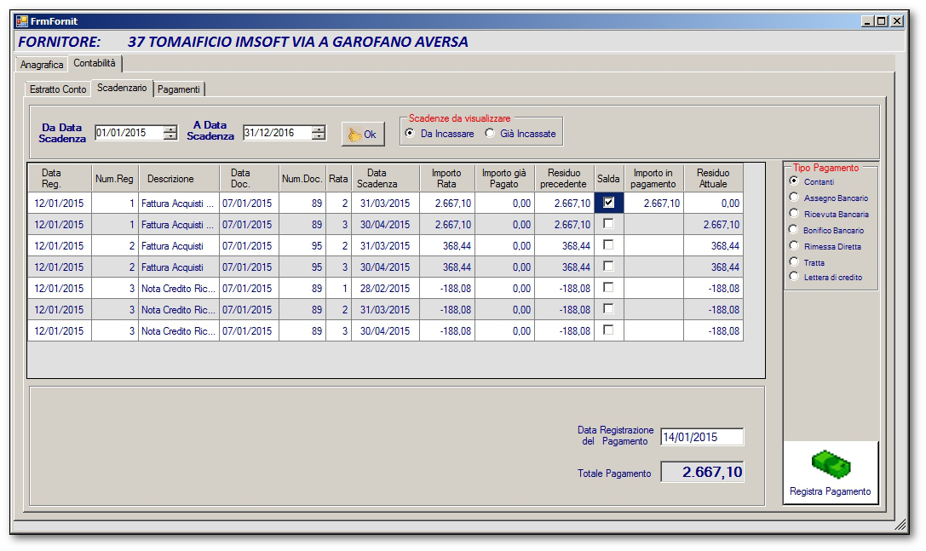Click the Registra Pagamento button
This screenshot has height=551, width=926.
[831, 473]
